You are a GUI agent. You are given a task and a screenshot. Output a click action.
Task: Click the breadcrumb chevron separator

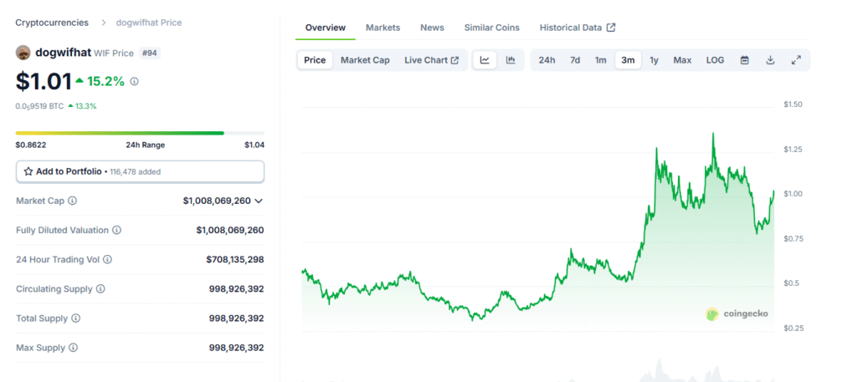(102, 23)
